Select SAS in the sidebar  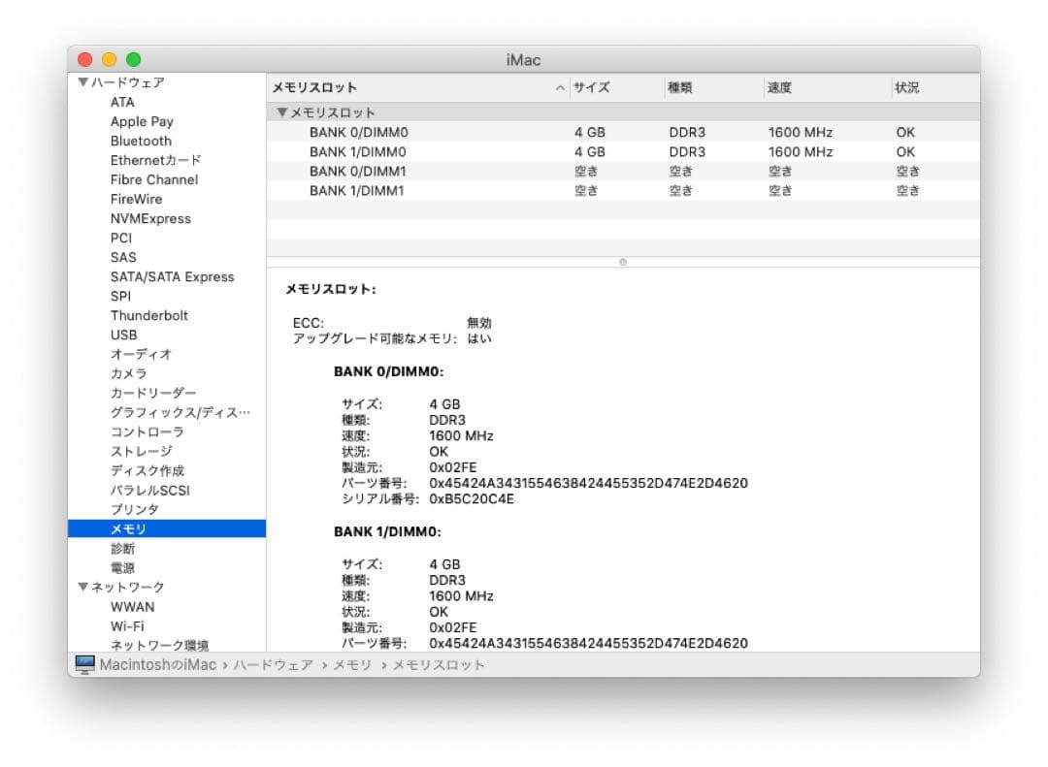click(x=123, y=257)
